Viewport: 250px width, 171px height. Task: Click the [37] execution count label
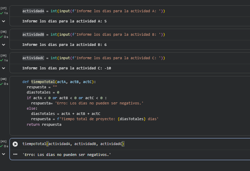click(4, 8)
